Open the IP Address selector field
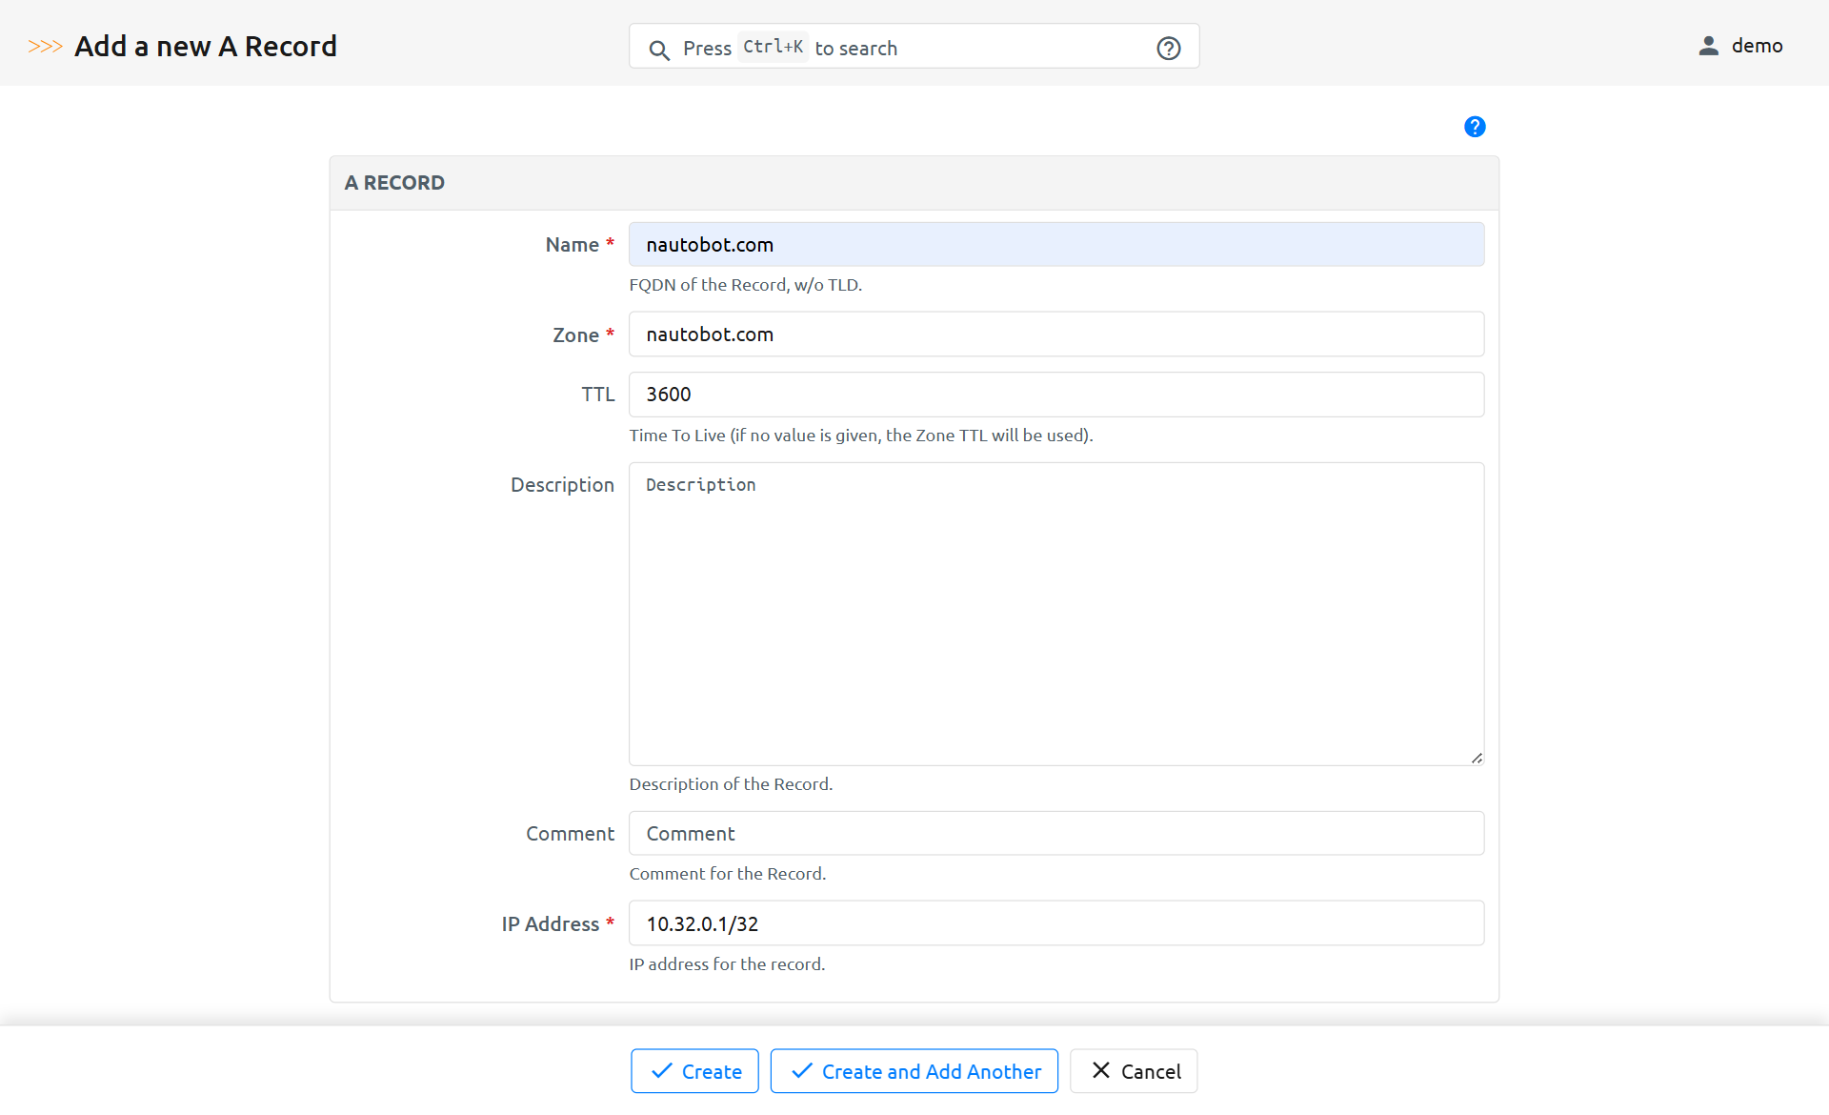Screen dimensions: 1829x1115 coord(1055,923)
